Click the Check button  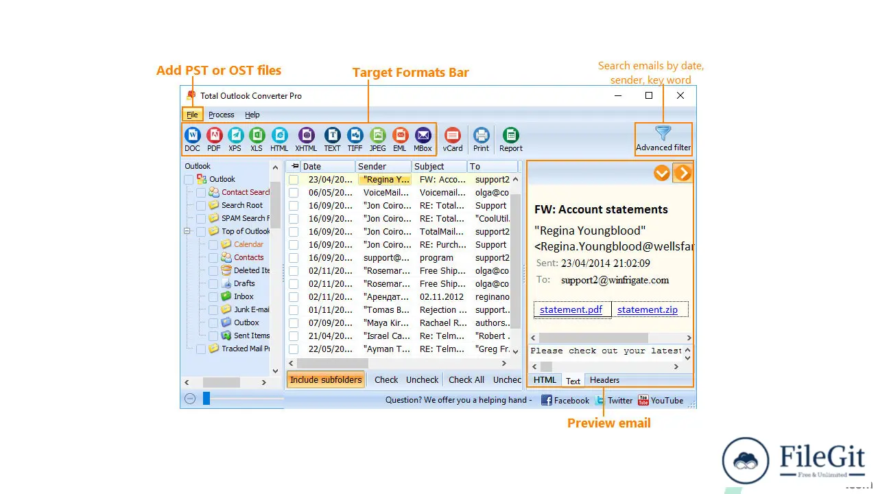[x=386, y=379]
